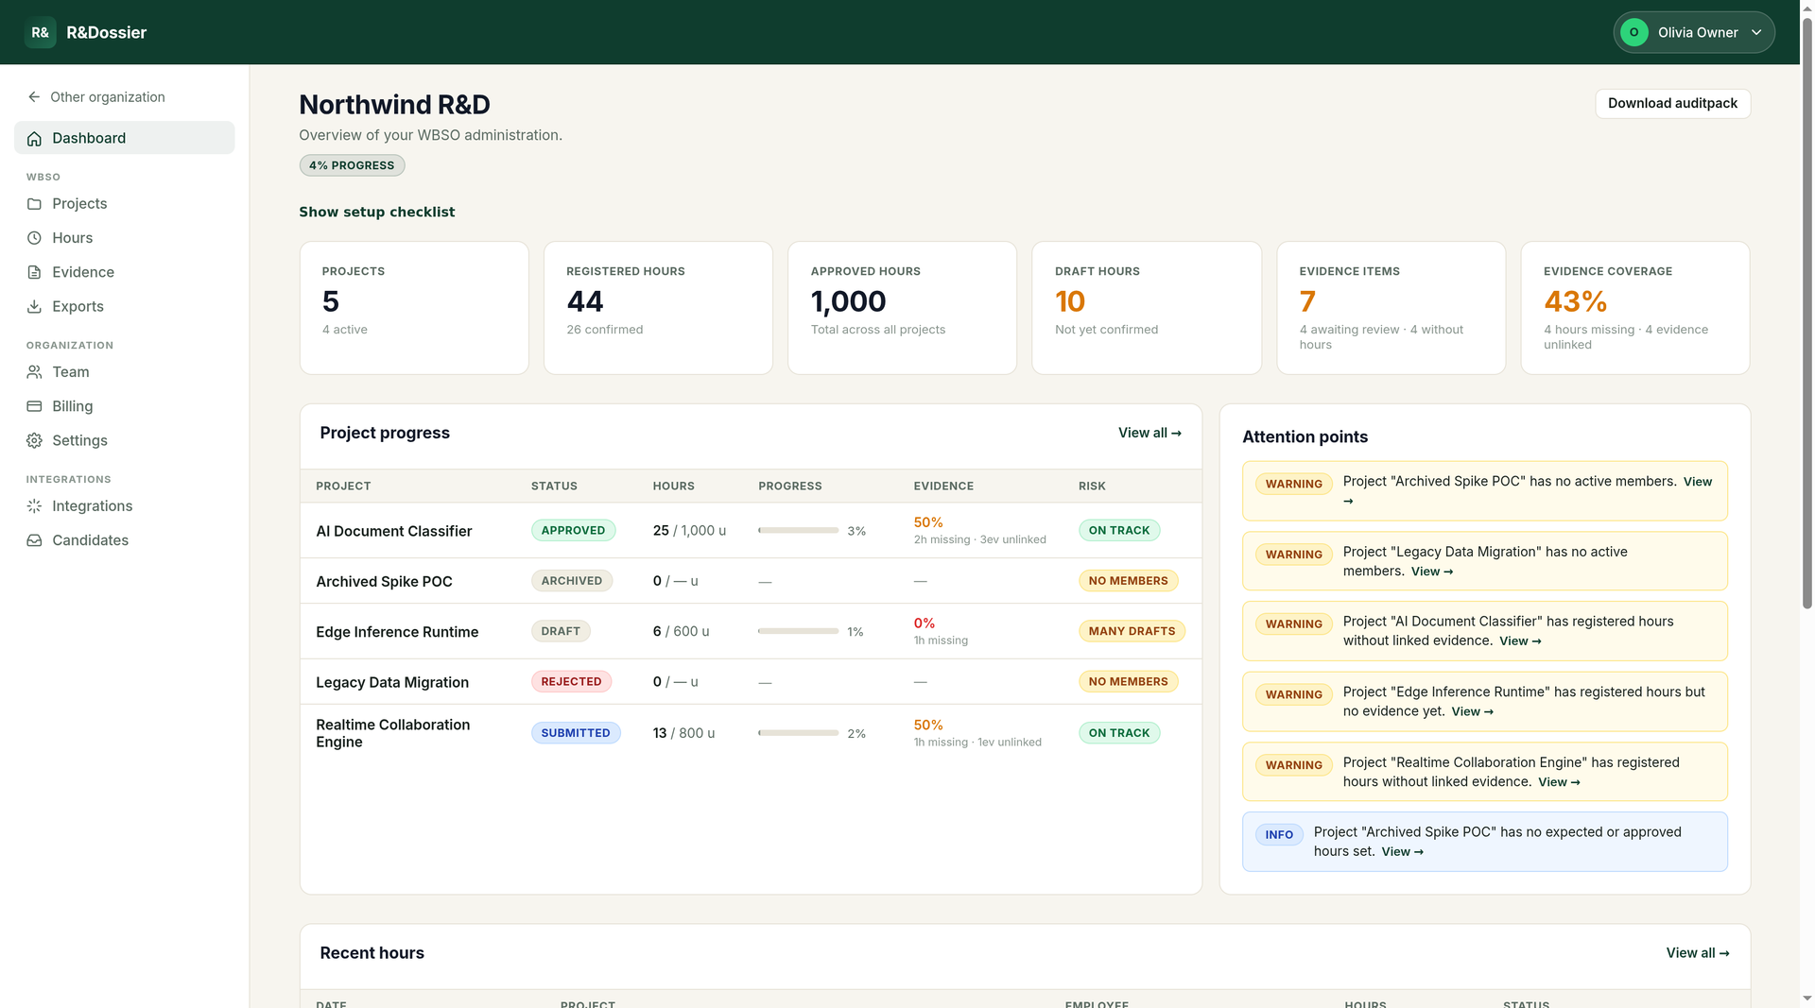Open Archived Spike POC project row
The width and height of the screenshot is (1815, 1008).
tap(751, 581)
